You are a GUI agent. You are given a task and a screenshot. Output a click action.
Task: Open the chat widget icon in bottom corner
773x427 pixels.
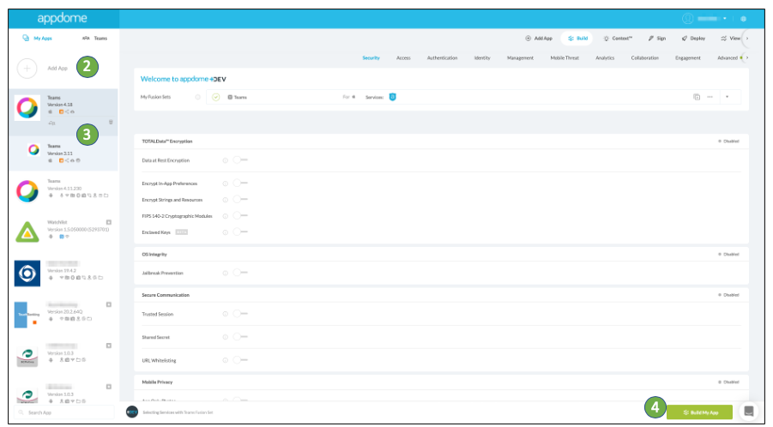click(749, 412)
